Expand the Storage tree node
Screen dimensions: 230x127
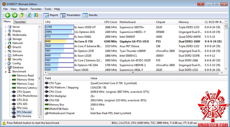coord(5,39)
